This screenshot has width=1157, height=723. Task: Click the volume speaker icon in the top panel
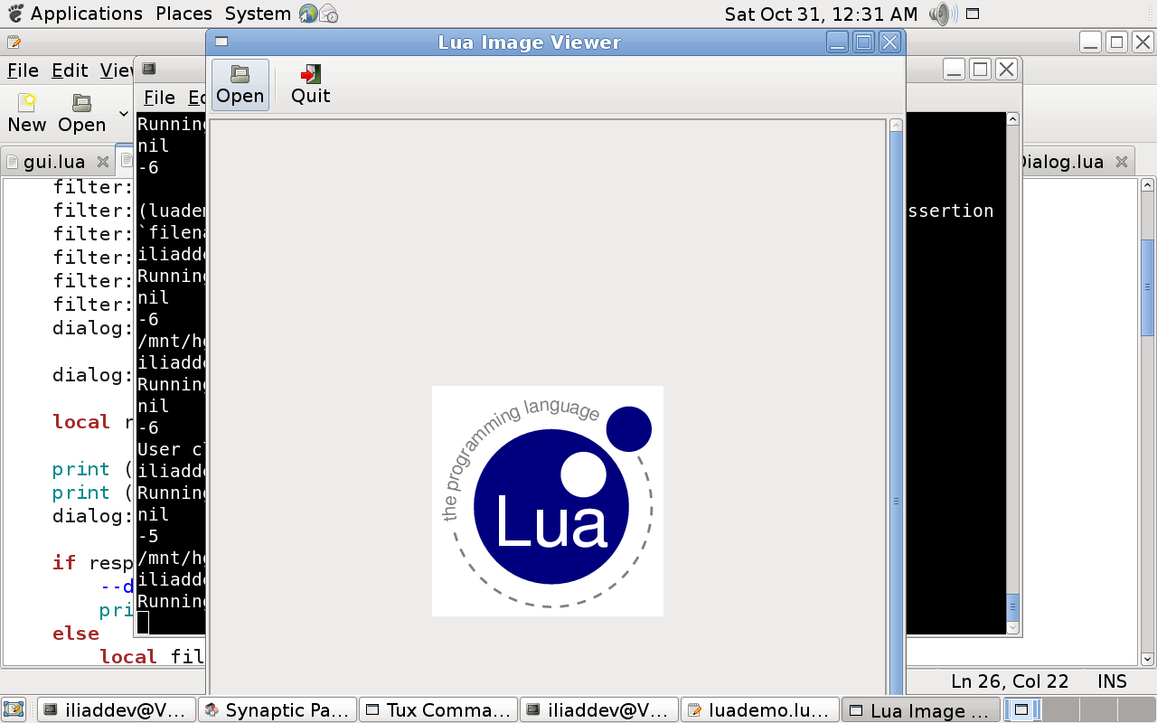click(x=943, y=14)
